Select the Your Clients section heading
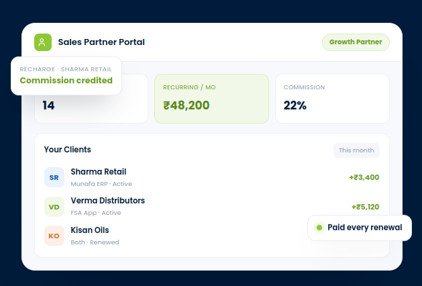The height and width of the screenshot is (286, 422). [68, 150]
